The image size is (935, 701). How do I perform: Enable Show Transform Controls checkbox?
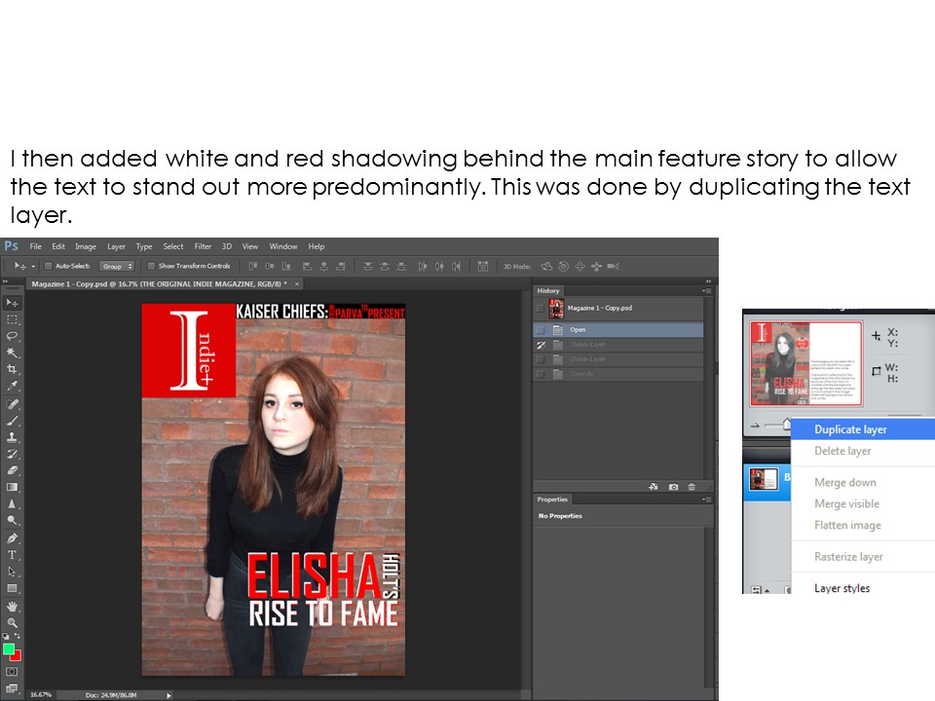point(152,266)
